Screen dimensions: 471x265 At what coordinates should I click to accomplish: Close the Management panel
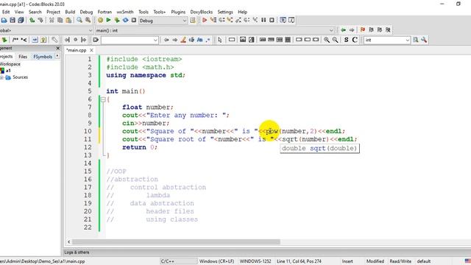coord(58,49)
